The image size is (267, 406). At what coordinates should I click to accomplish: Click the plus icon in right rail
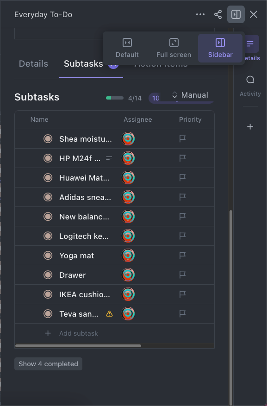pyautogui.click(x=250, y=127)
